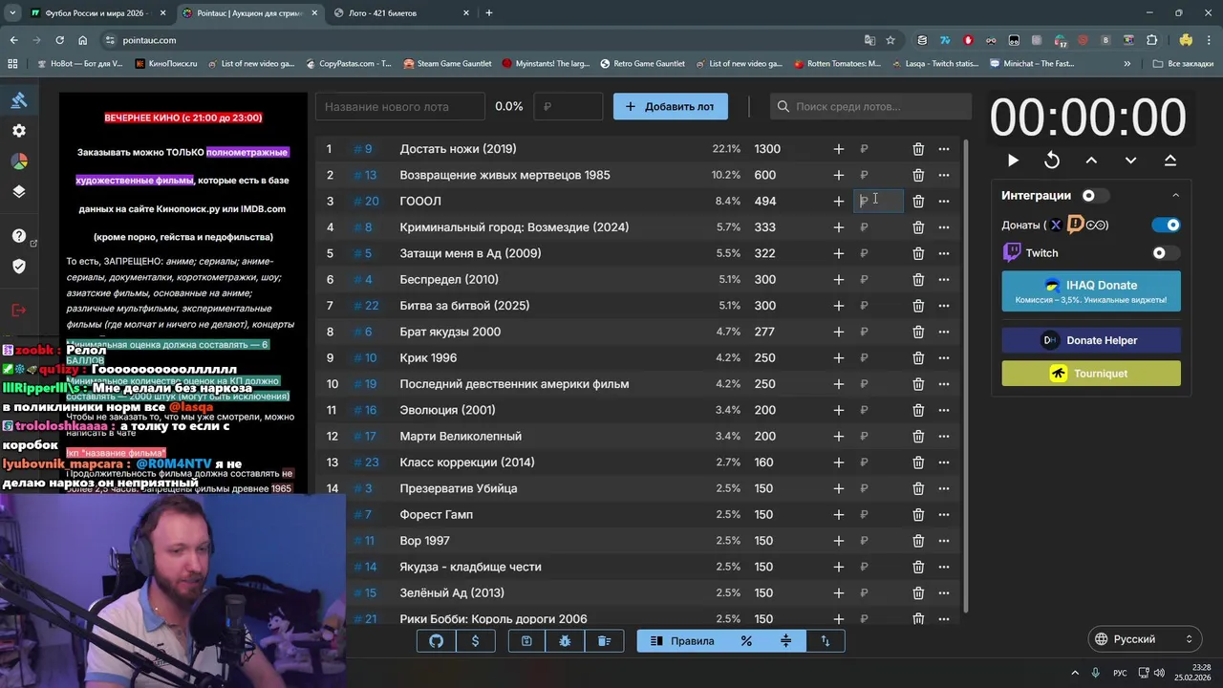Reset the timer with the circular arrow
The image size is (1223, 688).
[1052, 161]
